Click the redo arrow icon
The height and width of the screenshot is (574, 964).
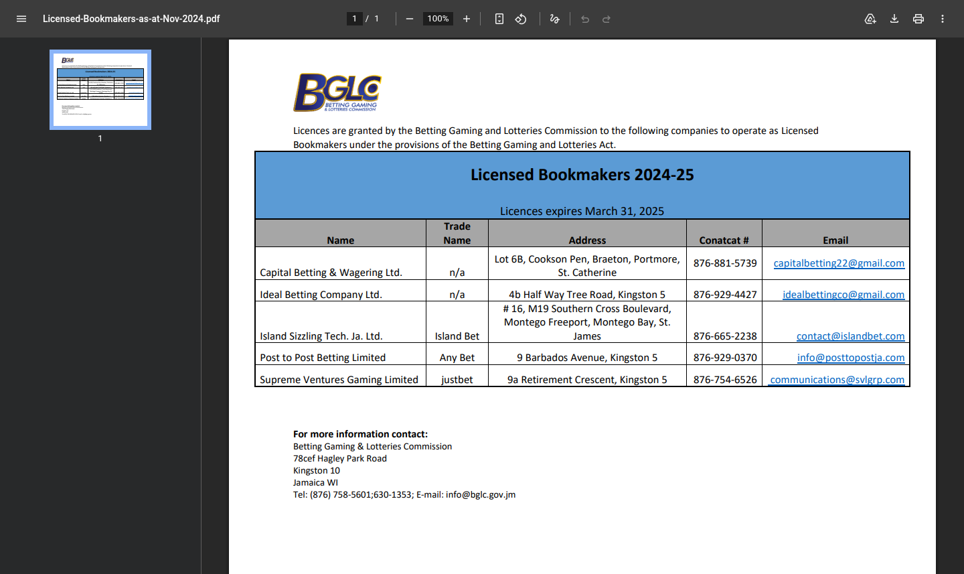coord(607,19)
